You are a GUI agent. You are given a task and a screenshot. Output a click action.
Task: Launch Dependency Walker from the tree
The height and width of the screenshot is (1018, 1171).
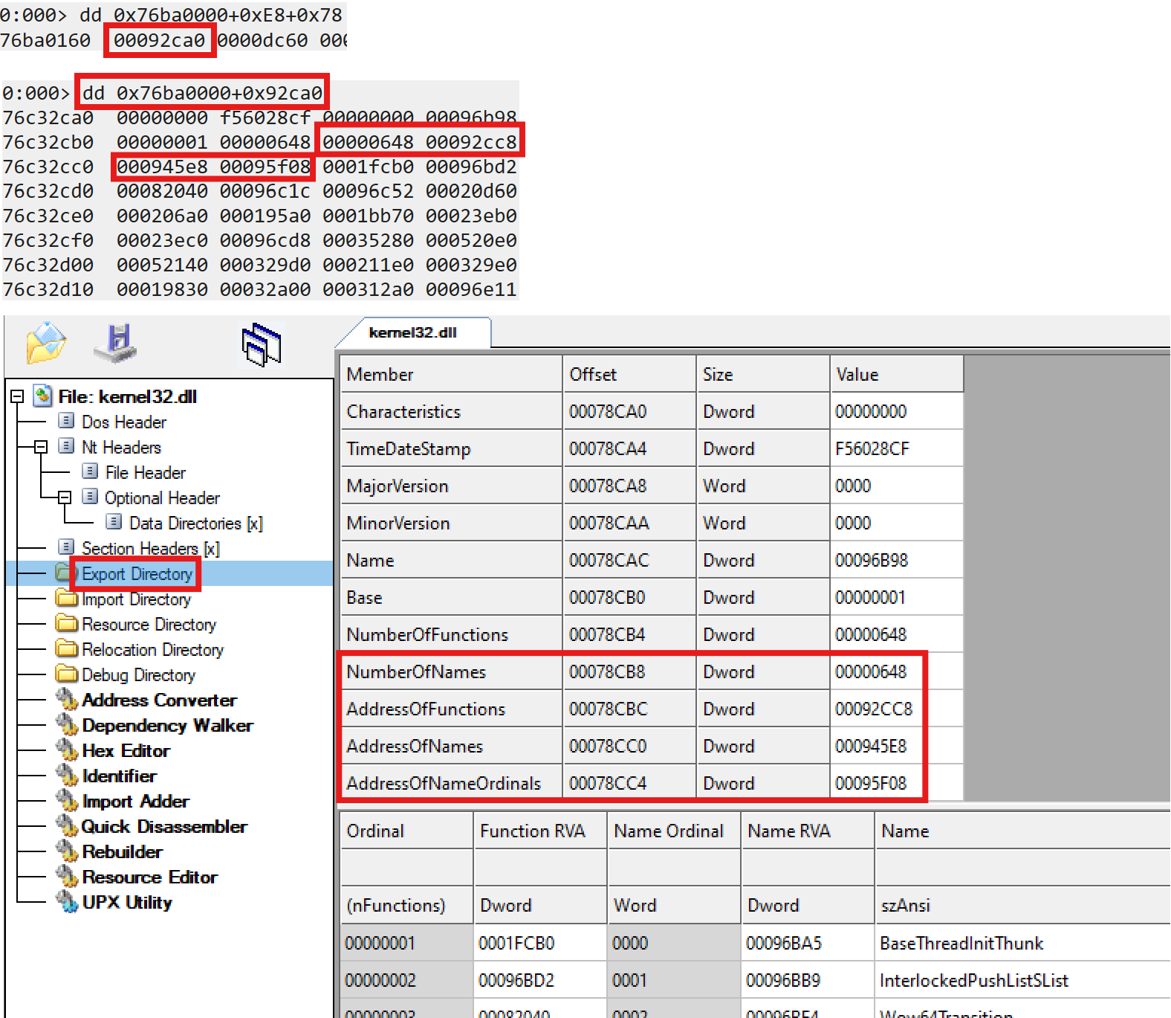(x=167, y=725)
